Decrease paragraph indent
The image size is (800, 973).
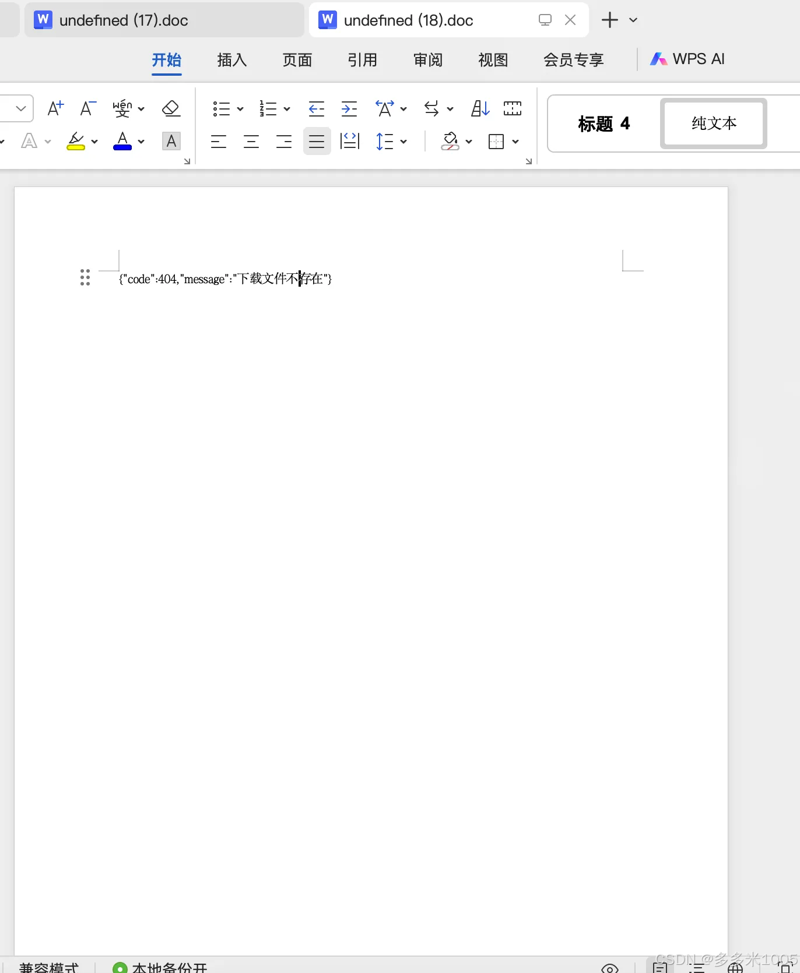pyautogui.click(x=317, y=108)
